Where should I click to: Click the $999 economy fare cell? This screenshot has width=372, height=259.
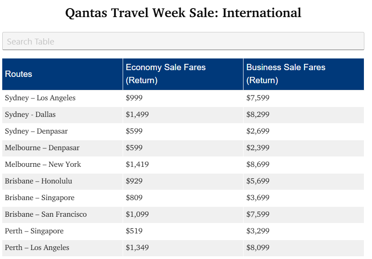tap(134, 98)
